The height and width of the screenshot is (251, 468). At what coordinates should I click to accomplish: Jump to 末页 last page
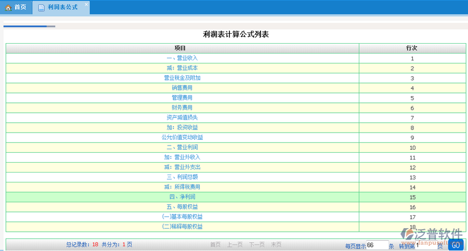(x=276, y=244)
